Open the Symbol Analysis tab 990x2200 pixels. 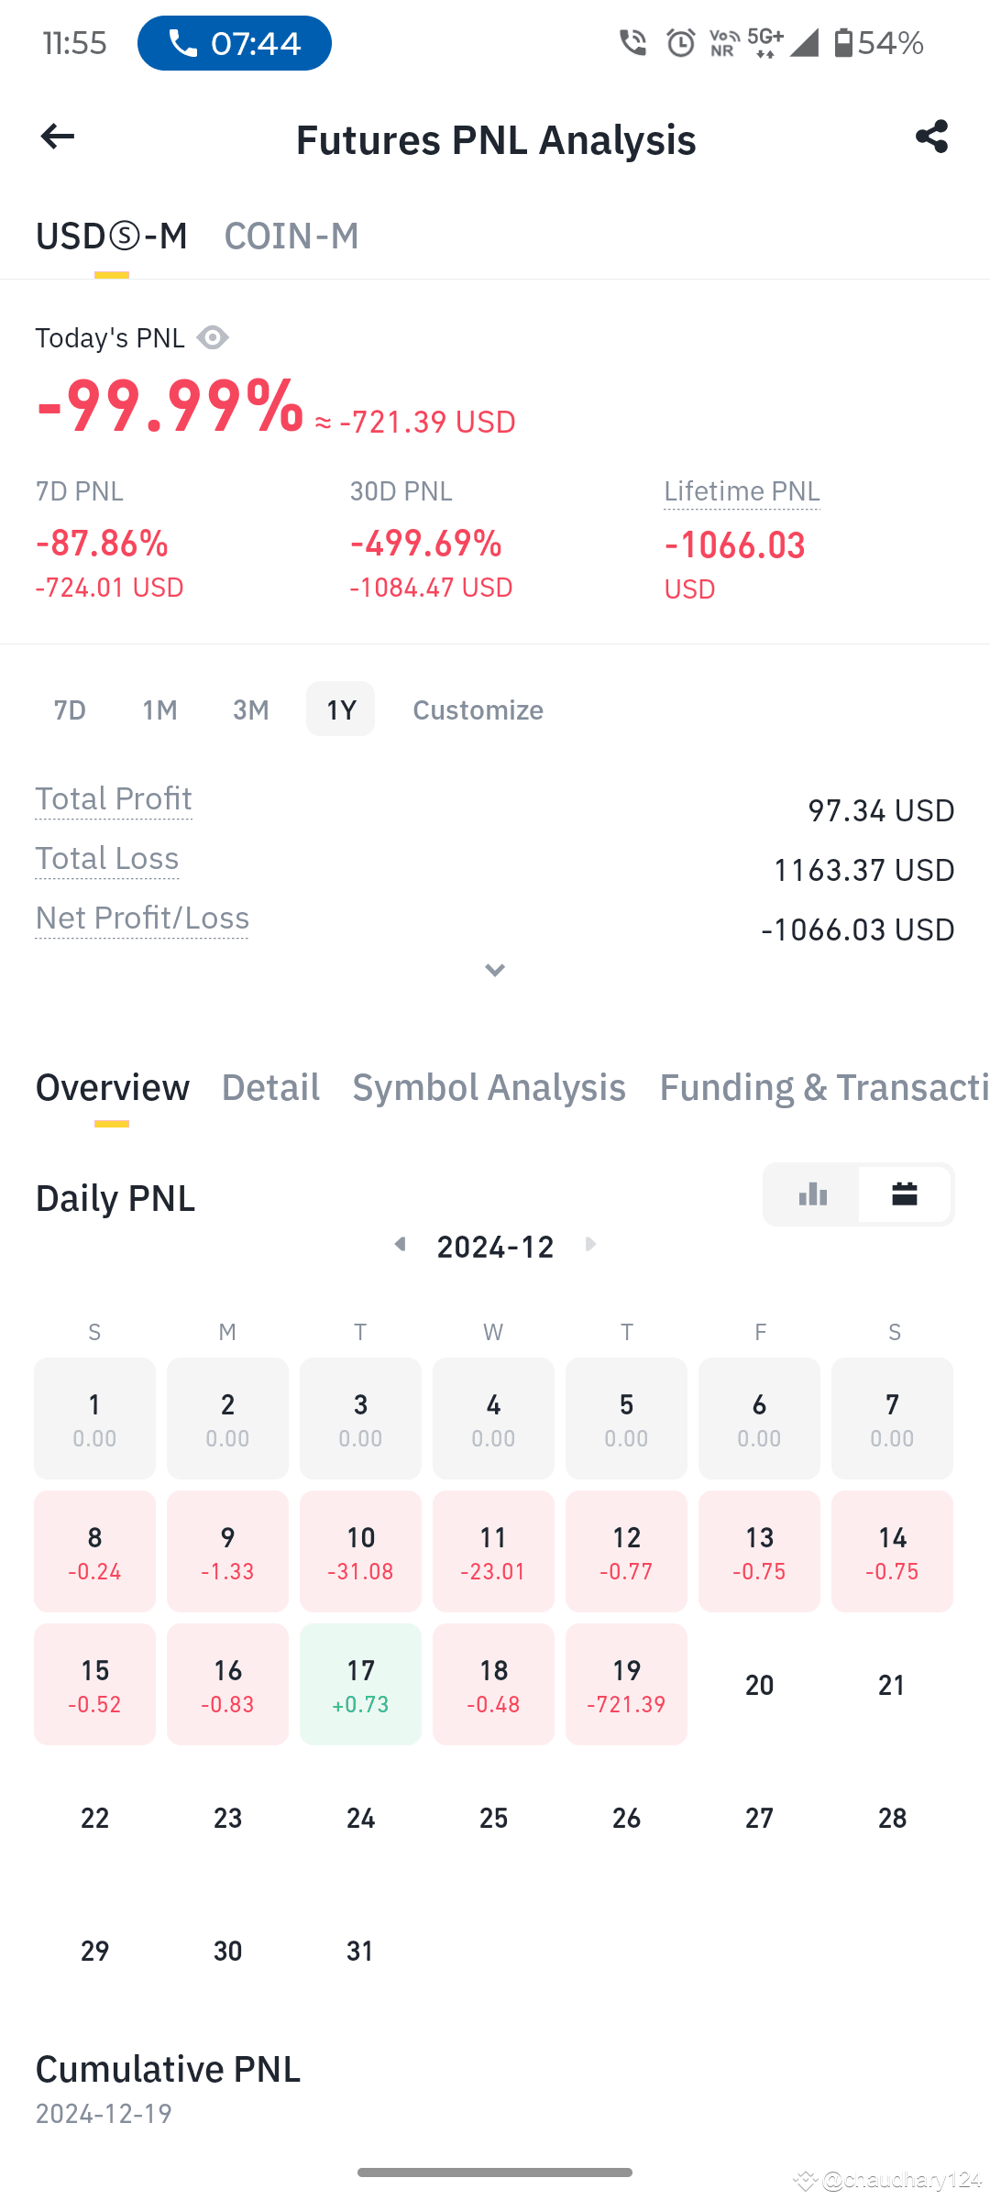coord(489,1087)
